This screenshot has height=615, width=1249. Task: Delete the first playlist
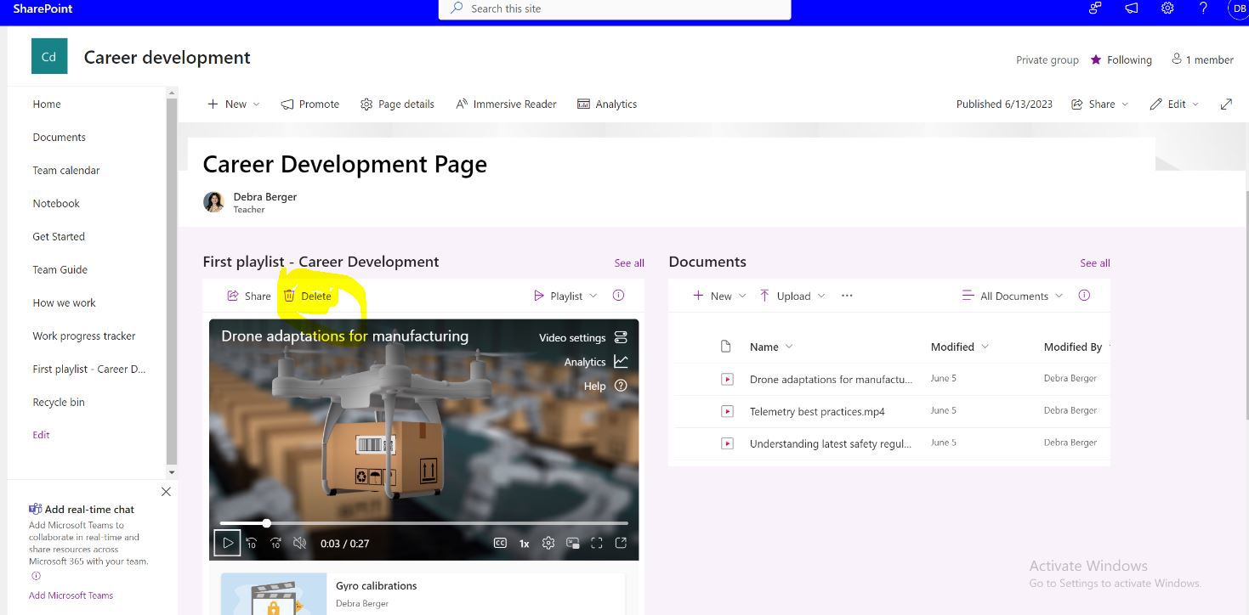tap(308, 296)
